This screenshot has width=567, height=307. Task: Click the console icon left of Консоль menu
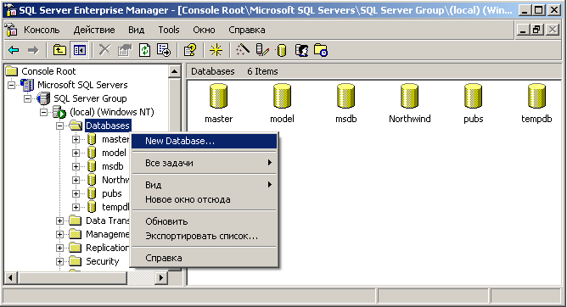(12, 30)
